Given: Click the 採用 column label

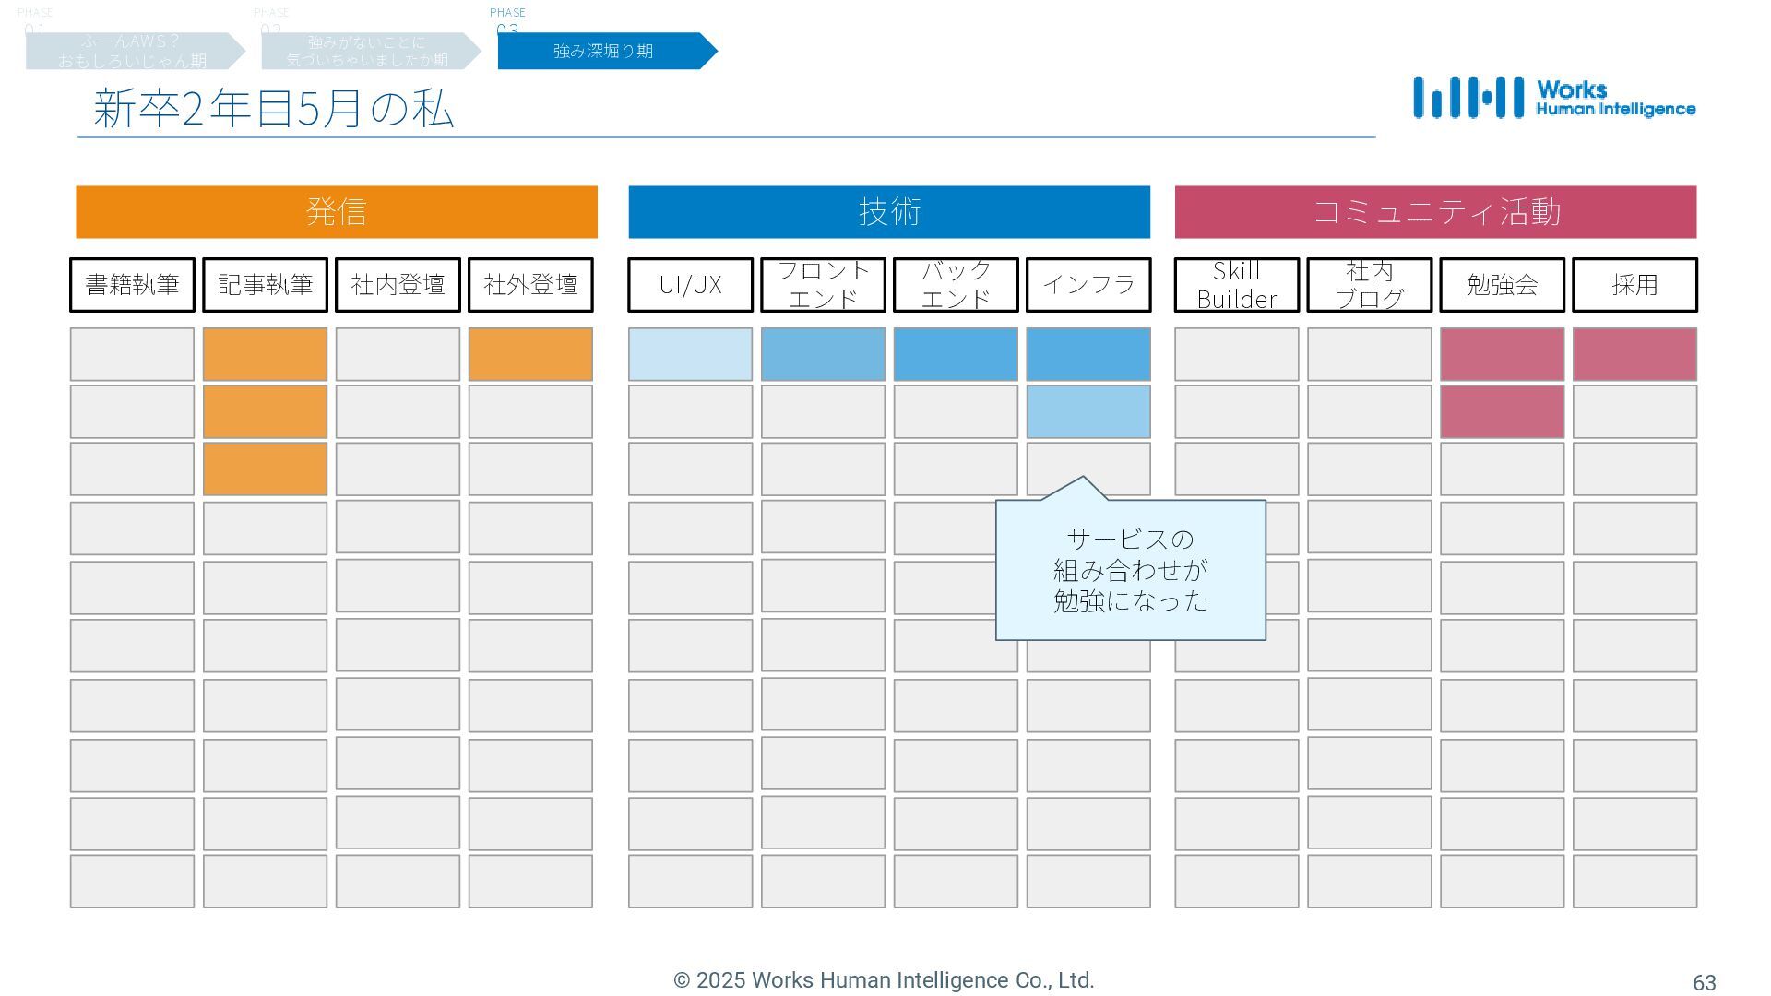Looking at the screenshot, I should (x=1634, y=285).
